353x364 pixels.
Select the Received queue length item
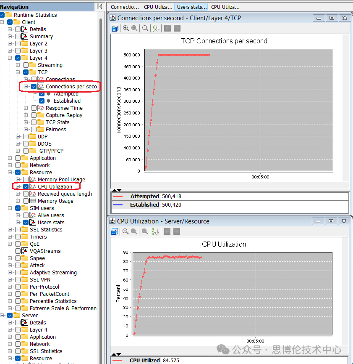tap(65, 194)
